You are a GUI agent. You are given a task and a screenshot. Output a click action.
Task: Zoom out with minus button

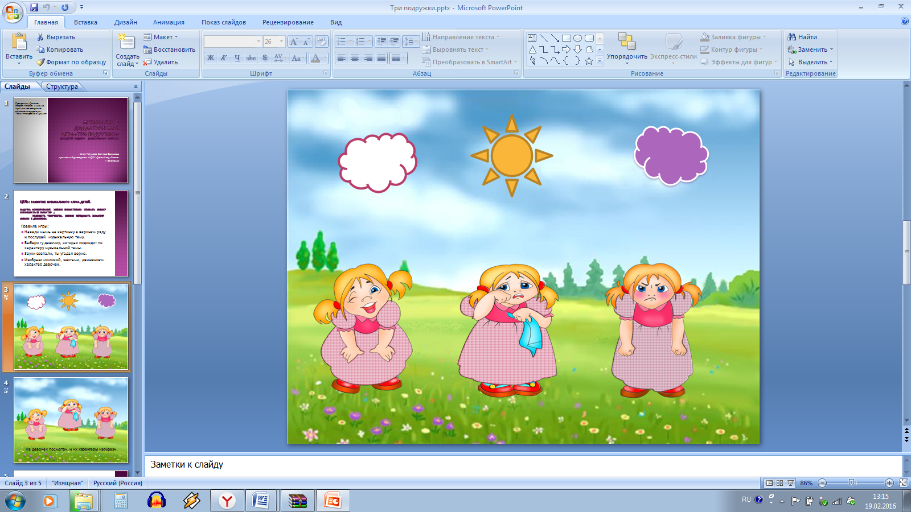pos(822,483)
